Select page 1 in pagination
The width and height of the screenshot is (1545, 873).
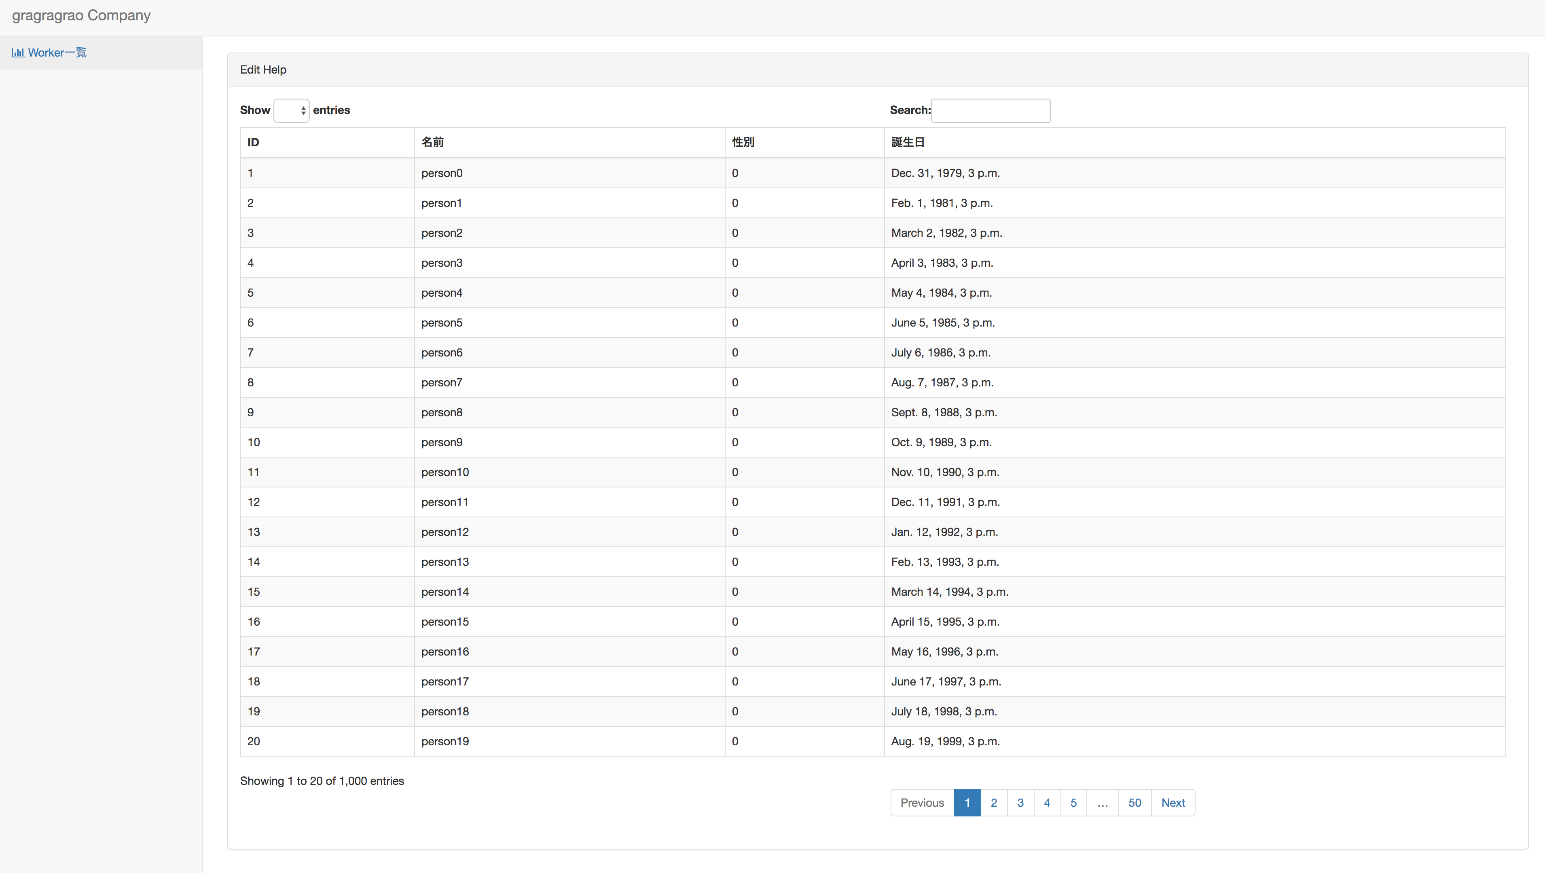click(967, 803)
